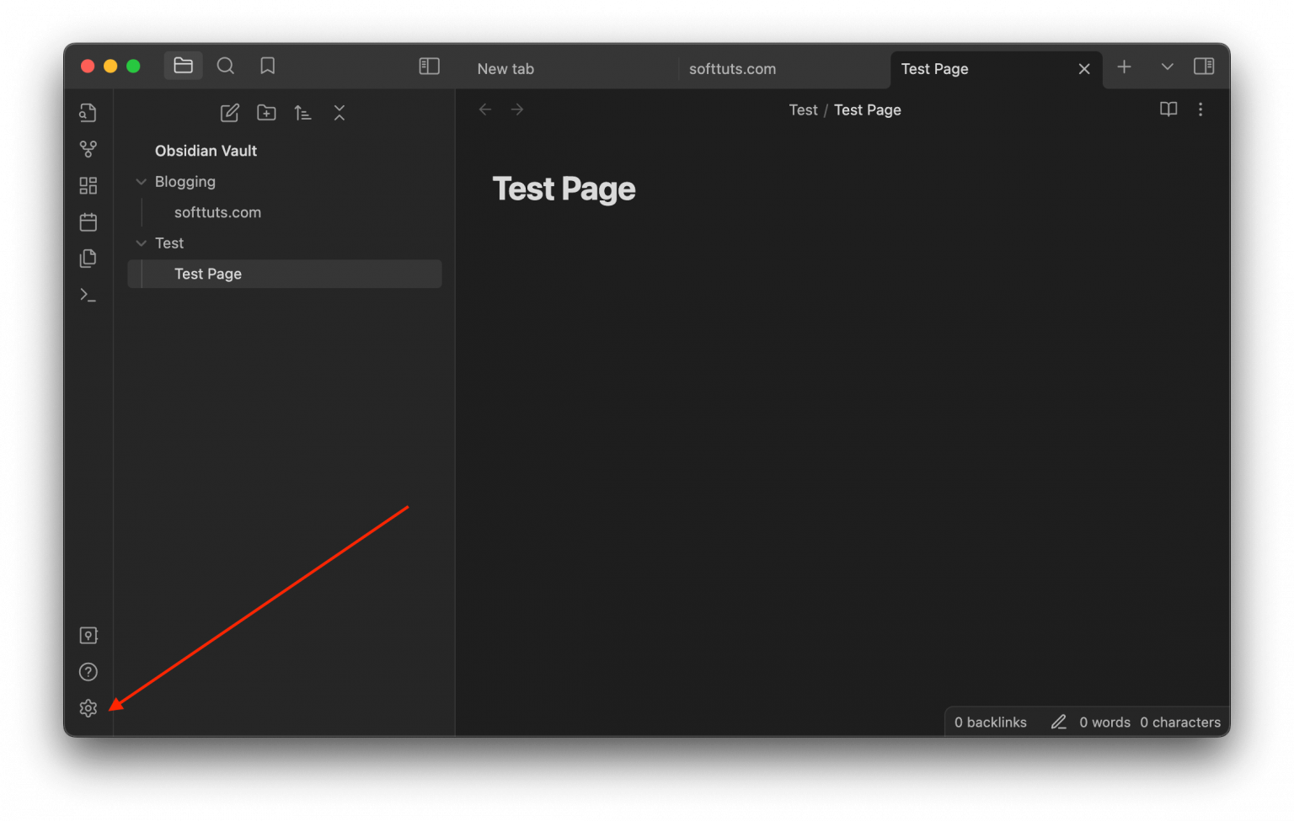The image size is (1294, 821).
Task: Toggle left sidebar collapse icon
Action: [x=429, y=67]
